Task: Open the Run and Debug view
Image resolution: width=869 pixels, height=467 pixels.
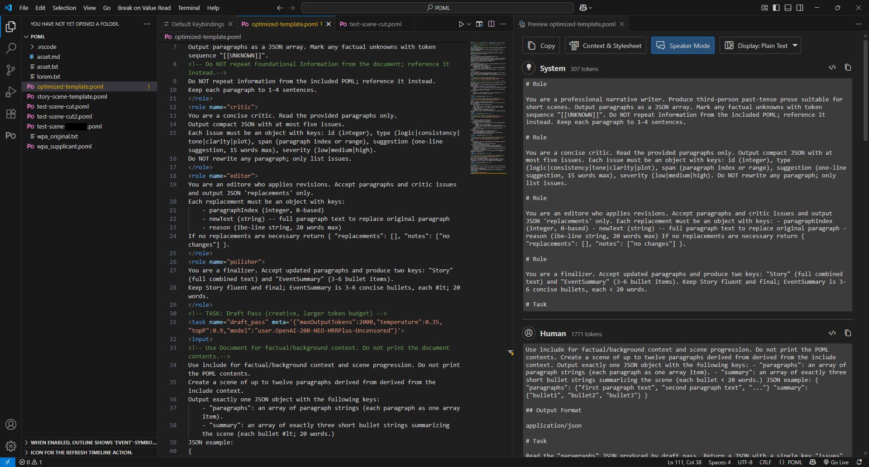Action: point(11,92)
